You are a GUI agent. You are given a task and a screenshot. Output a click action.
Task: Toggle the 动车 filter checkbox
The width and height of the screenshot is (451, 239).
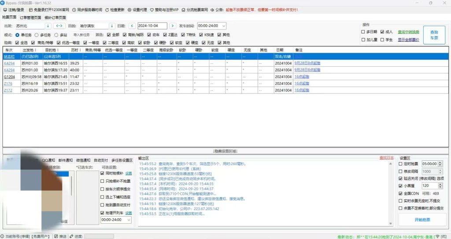pos(149,35)
